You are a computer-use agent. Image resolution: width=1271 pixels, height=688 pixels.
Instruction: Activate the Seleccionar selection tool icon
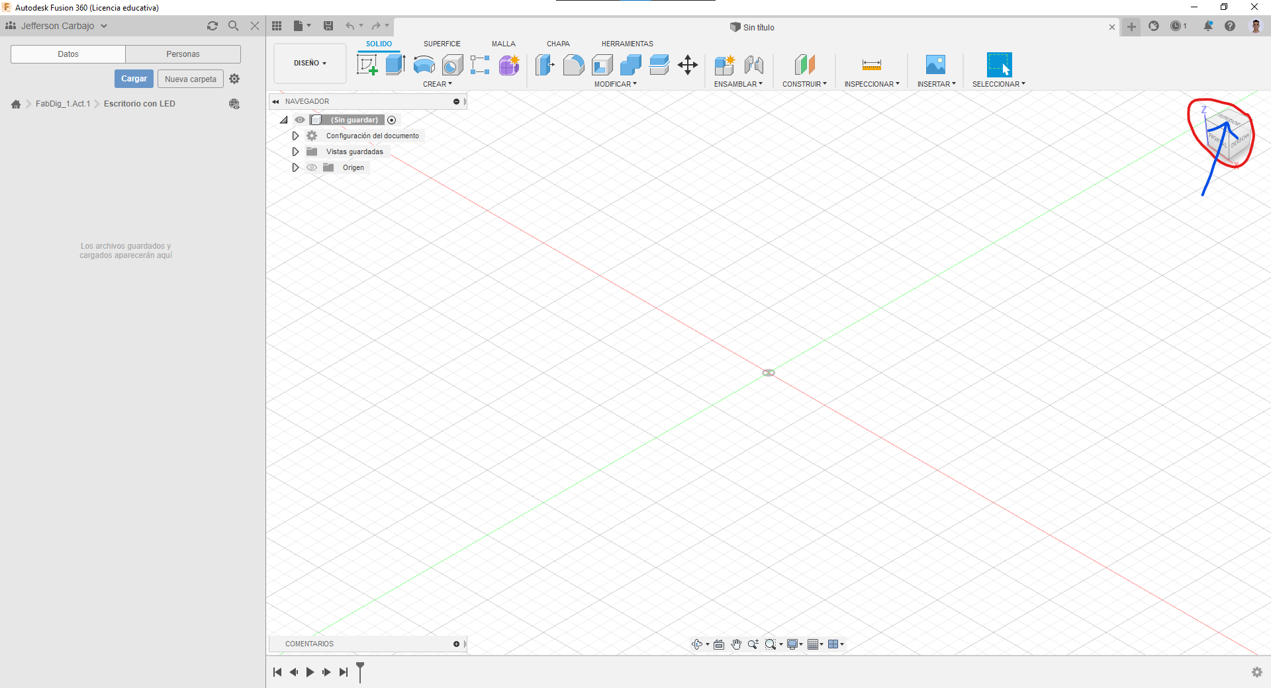tap(999, 65)
